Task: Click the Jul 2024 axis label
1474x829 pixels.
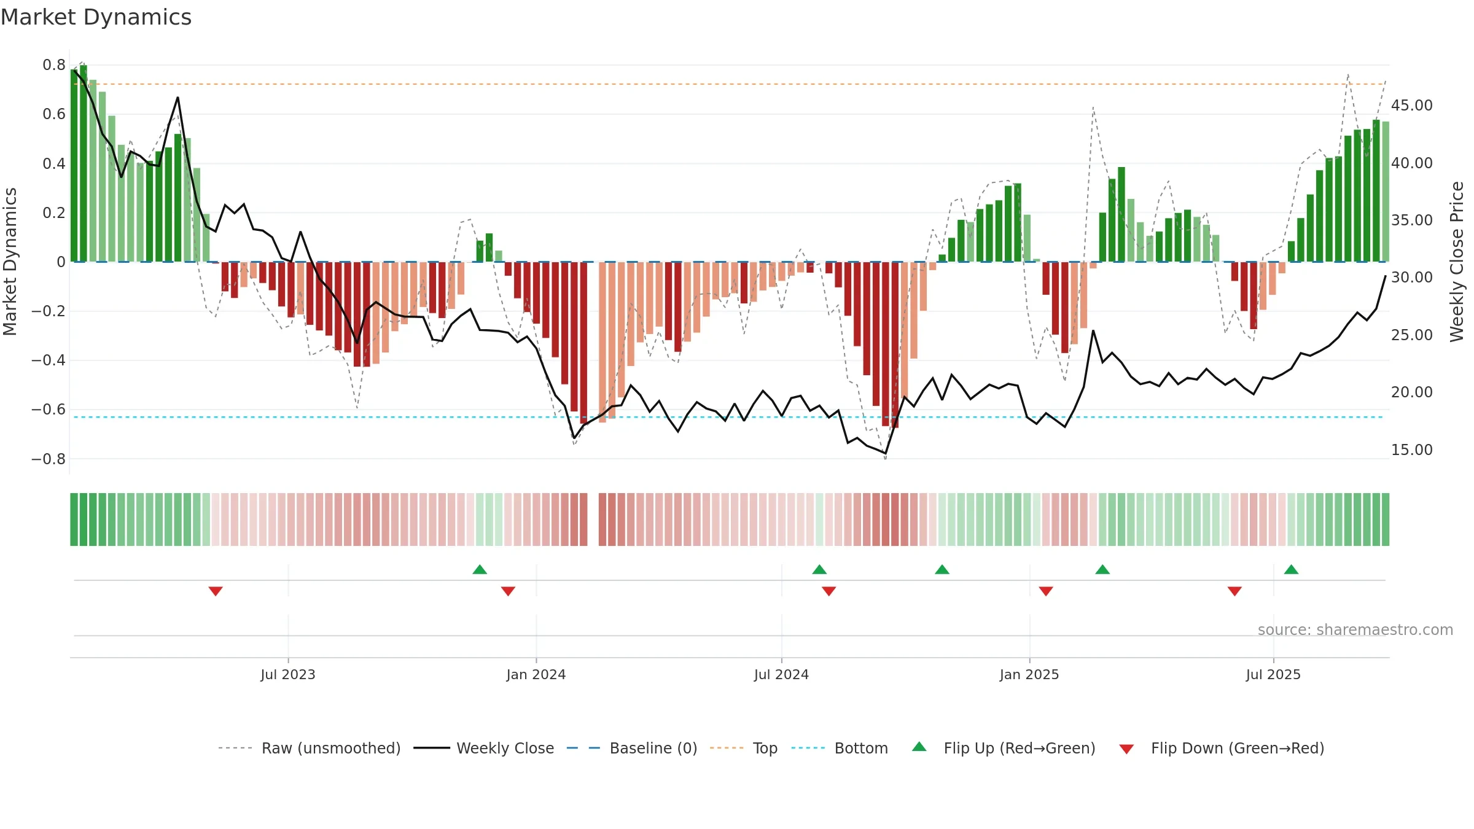Action: tap(782, 674)
